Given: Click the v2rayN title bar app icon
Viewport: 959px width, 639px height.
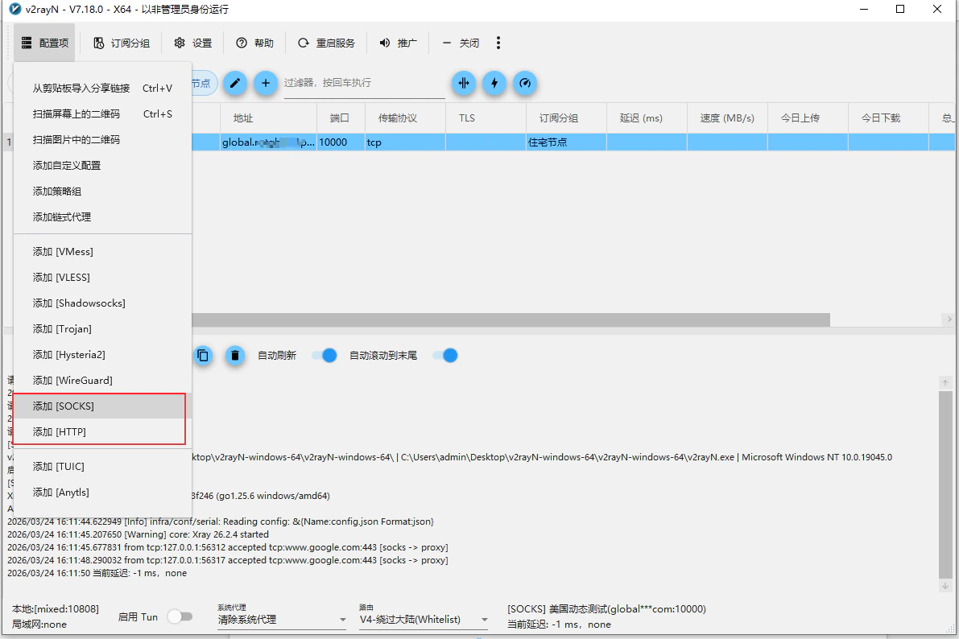Looking at the screenshot, I should click(14, 9).
